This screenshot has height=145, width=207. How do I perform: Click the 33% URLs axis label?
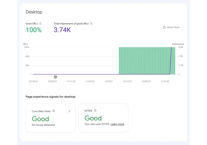(x=27, y=65)
